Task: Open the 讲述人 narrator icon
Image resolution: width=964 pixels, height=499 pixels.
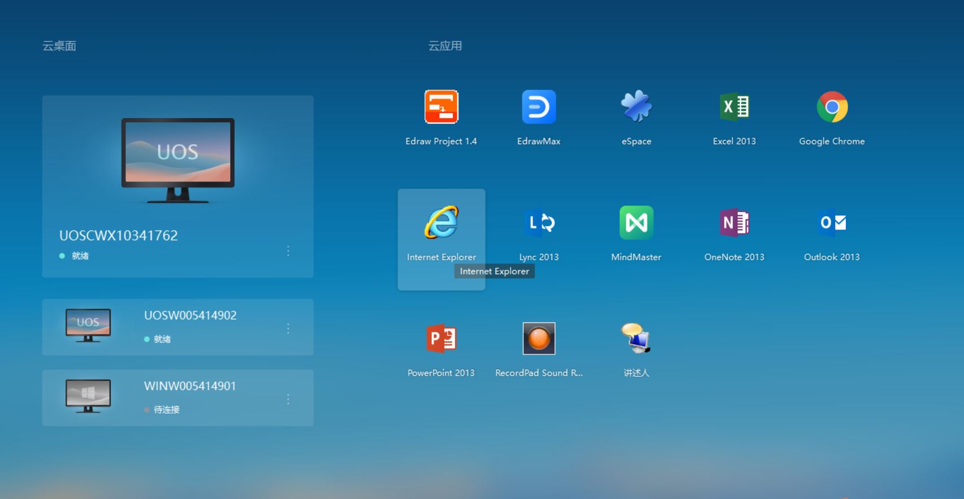Action: click(x=637, y=338)
